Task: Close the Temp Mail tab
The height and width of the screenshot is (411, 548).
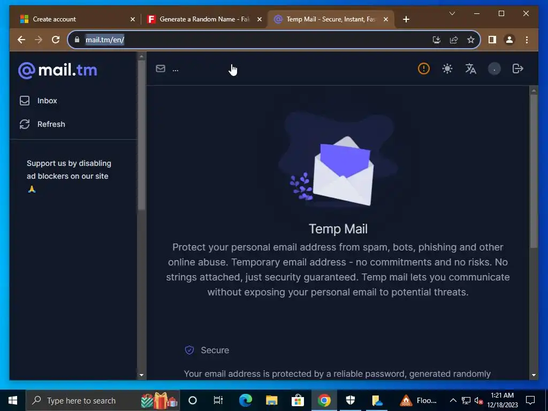Action: [x=386, y=19]
